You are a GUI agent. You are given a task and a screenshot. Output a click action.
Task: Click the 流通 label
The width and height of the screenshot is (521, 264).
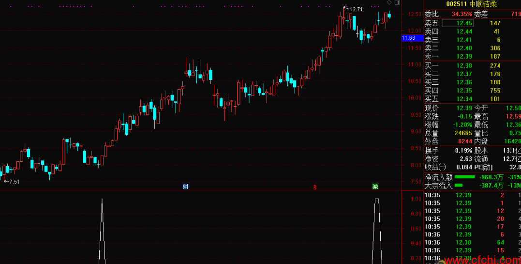(481, 159)
